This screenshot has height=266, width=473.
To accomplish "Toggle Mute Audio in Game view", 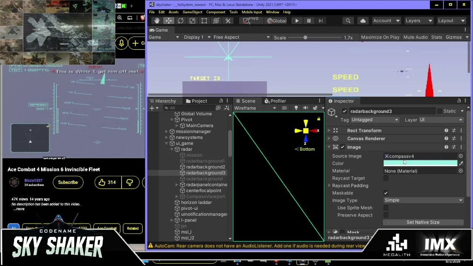I will coord(415,37).
